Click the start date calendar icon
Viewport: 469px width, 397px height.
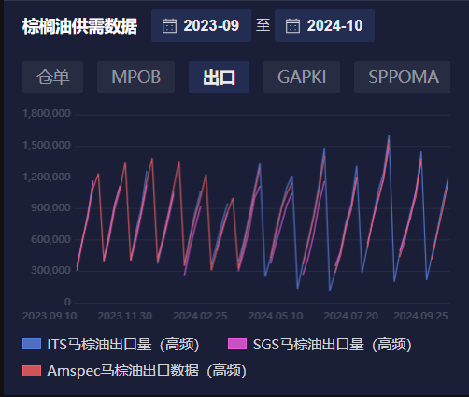(169, 26)
